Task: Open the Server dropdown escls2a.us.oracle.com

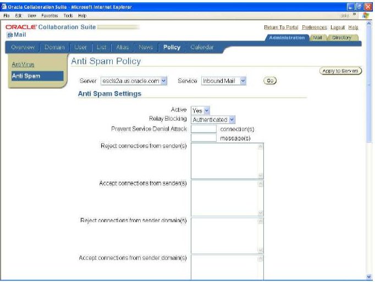Action: [134, 81]
